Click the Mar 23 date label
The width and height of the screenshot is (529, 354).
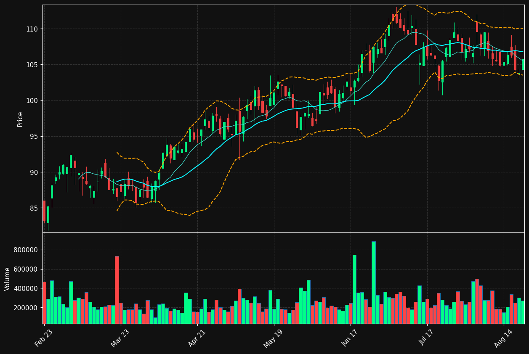click(120, 338)
